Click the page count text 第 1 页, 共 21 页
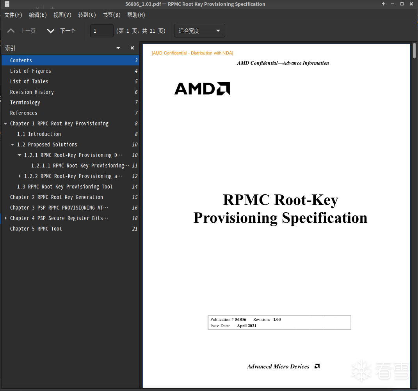This screenshot has height=391, width=418. click(x=141, y=31)
